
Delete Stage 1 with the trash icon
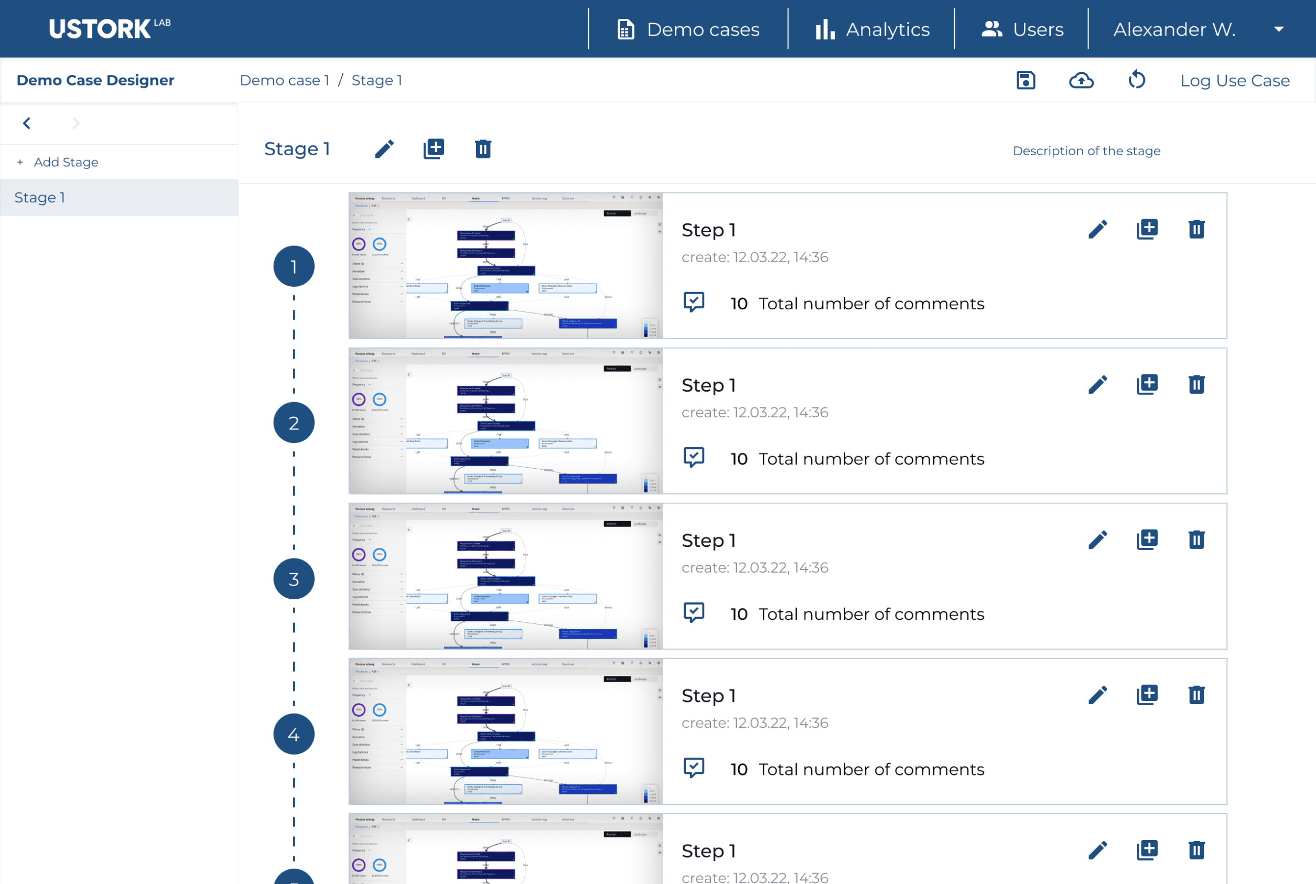pos(483,149)
